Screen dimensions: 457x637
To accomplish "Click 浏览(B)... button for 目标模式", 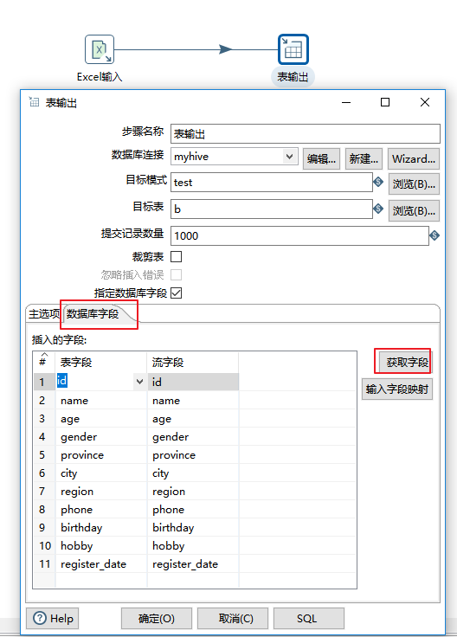I will click(x=414, y=184).
